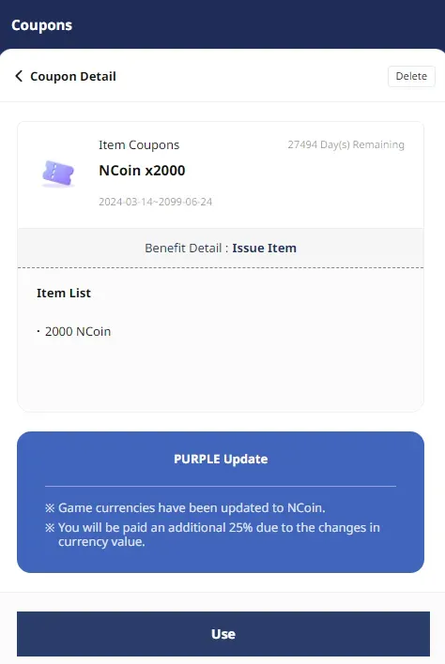
Task: Select the Benefit Detail Issue Item row
Action: click(x=221, y=249)
